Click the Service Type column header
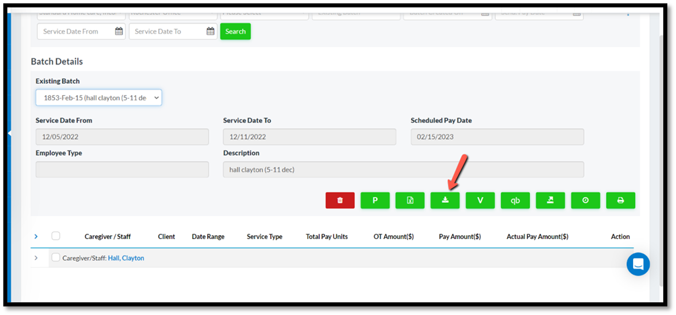Image resolution: width=676 pixels, height=315 pixels. [x=265, y=236]
